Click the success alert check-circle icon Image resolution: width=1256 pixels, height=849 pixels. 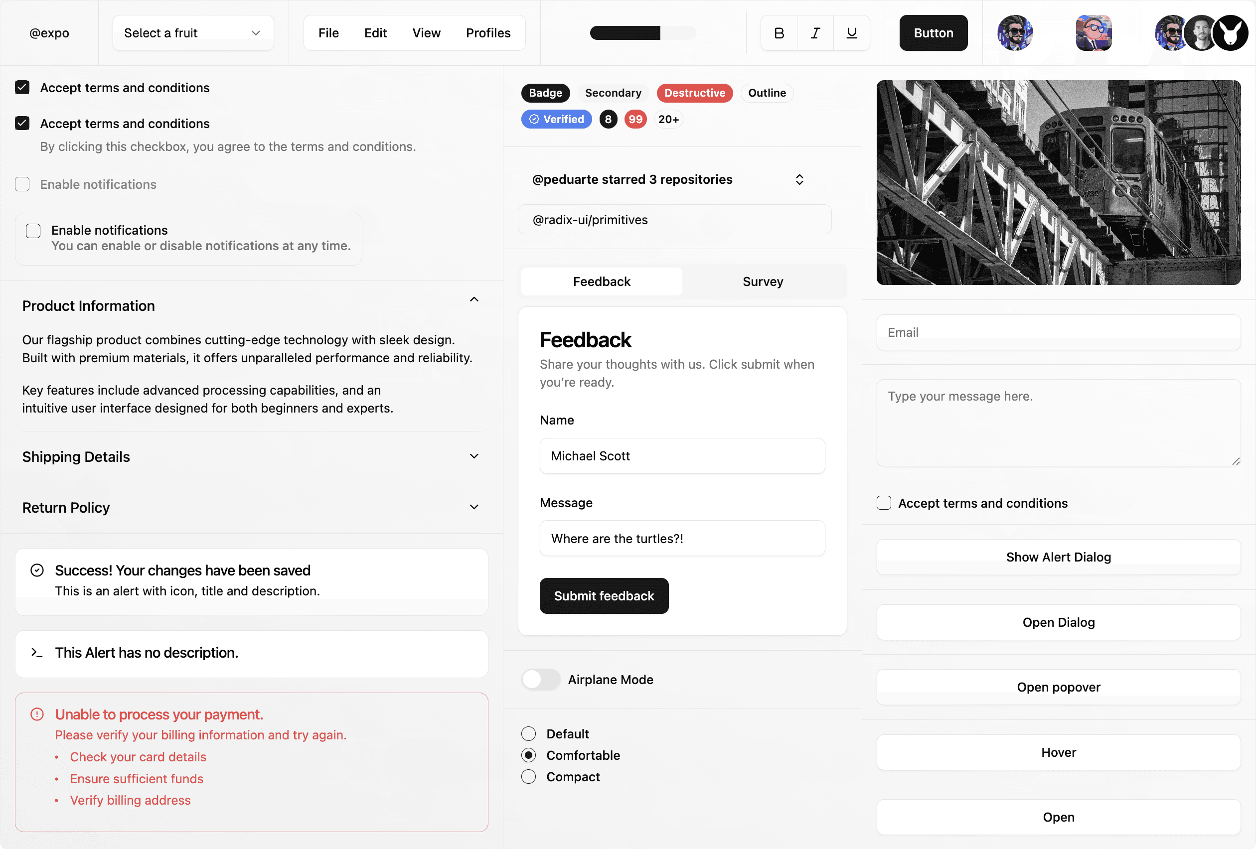(x=37, y=570)
